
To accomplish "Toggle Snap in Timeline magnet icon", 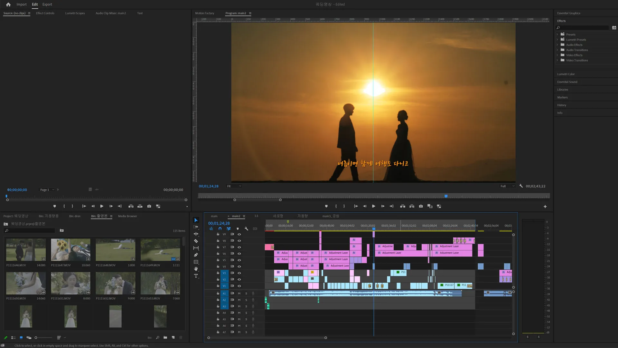I will (220, 229).
